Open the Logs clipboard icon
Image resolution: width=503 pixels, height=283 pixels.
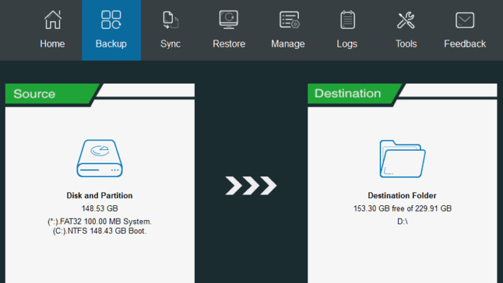point(347,20)
